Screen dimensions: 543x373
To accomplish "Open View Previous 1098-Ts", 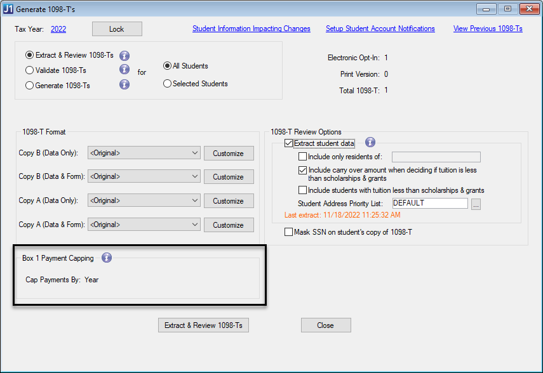I will point(487,29).
